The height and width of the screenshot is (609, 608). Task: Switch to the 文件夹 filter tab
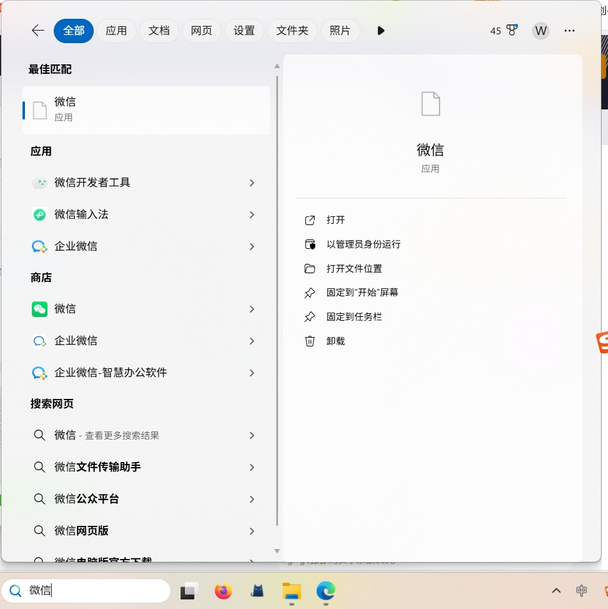click(x=292, y=31)
